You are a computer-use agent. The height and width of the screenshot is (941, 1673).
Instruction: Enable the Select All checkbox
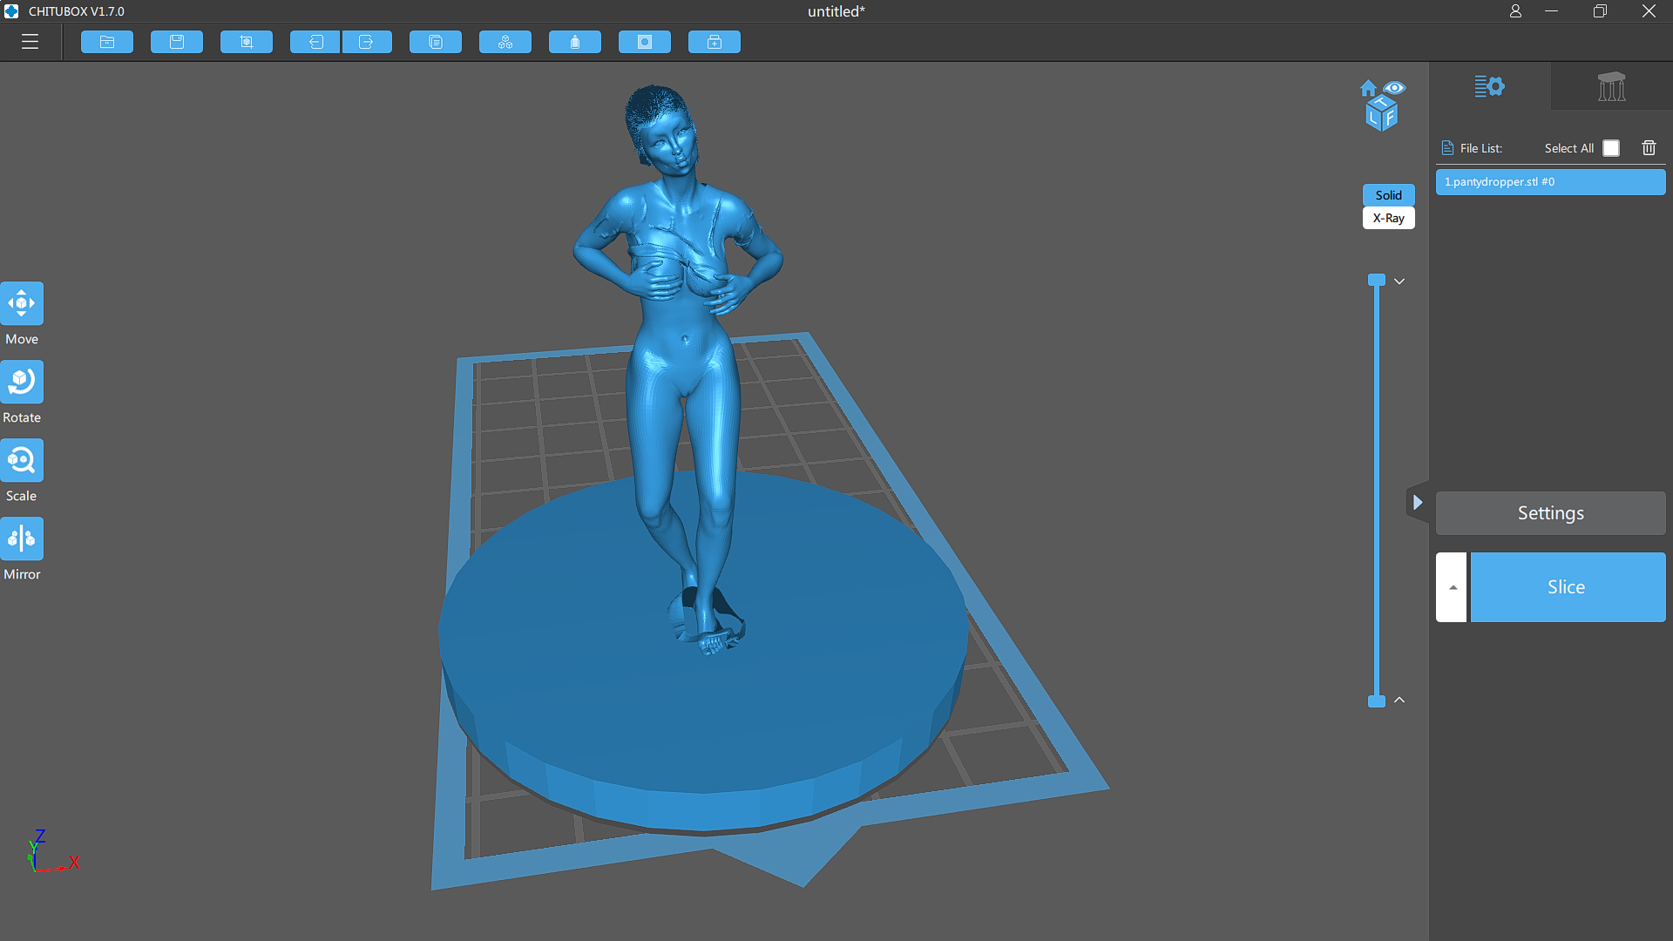click(1610, 147)
